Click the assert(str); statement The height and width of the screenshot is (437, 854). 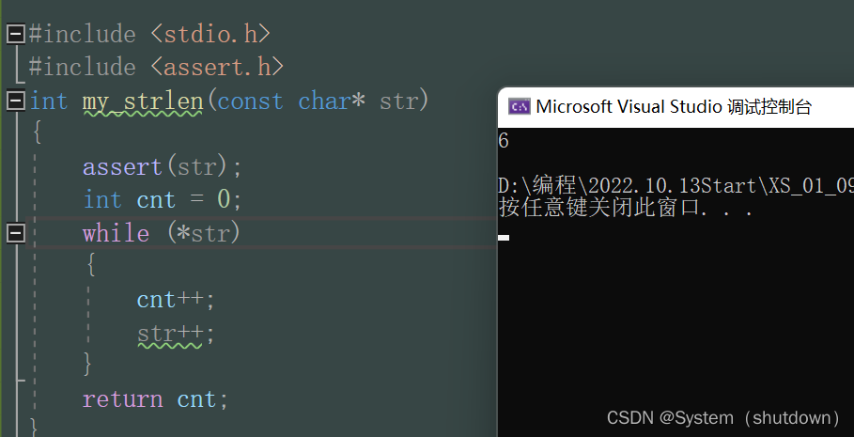click(163, 167)
